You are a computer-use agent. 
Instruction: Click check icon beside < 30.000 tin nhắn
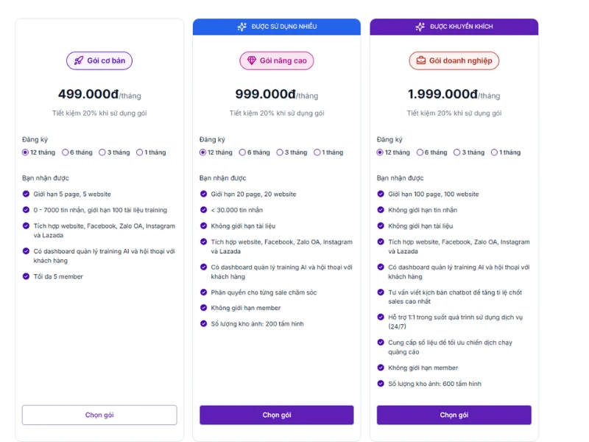204,210
